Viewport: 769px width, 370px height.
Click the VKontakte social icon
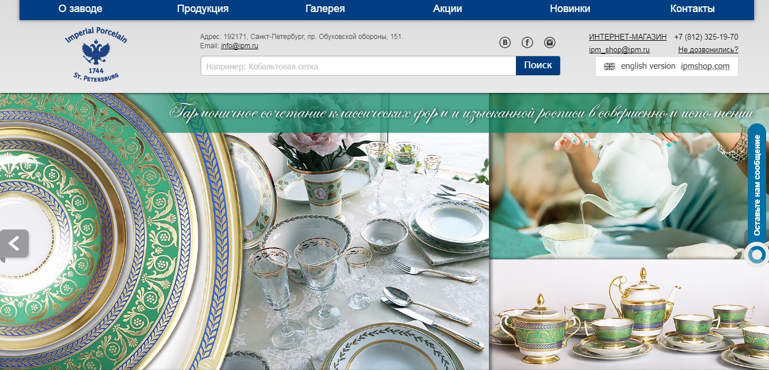(505, 42)
